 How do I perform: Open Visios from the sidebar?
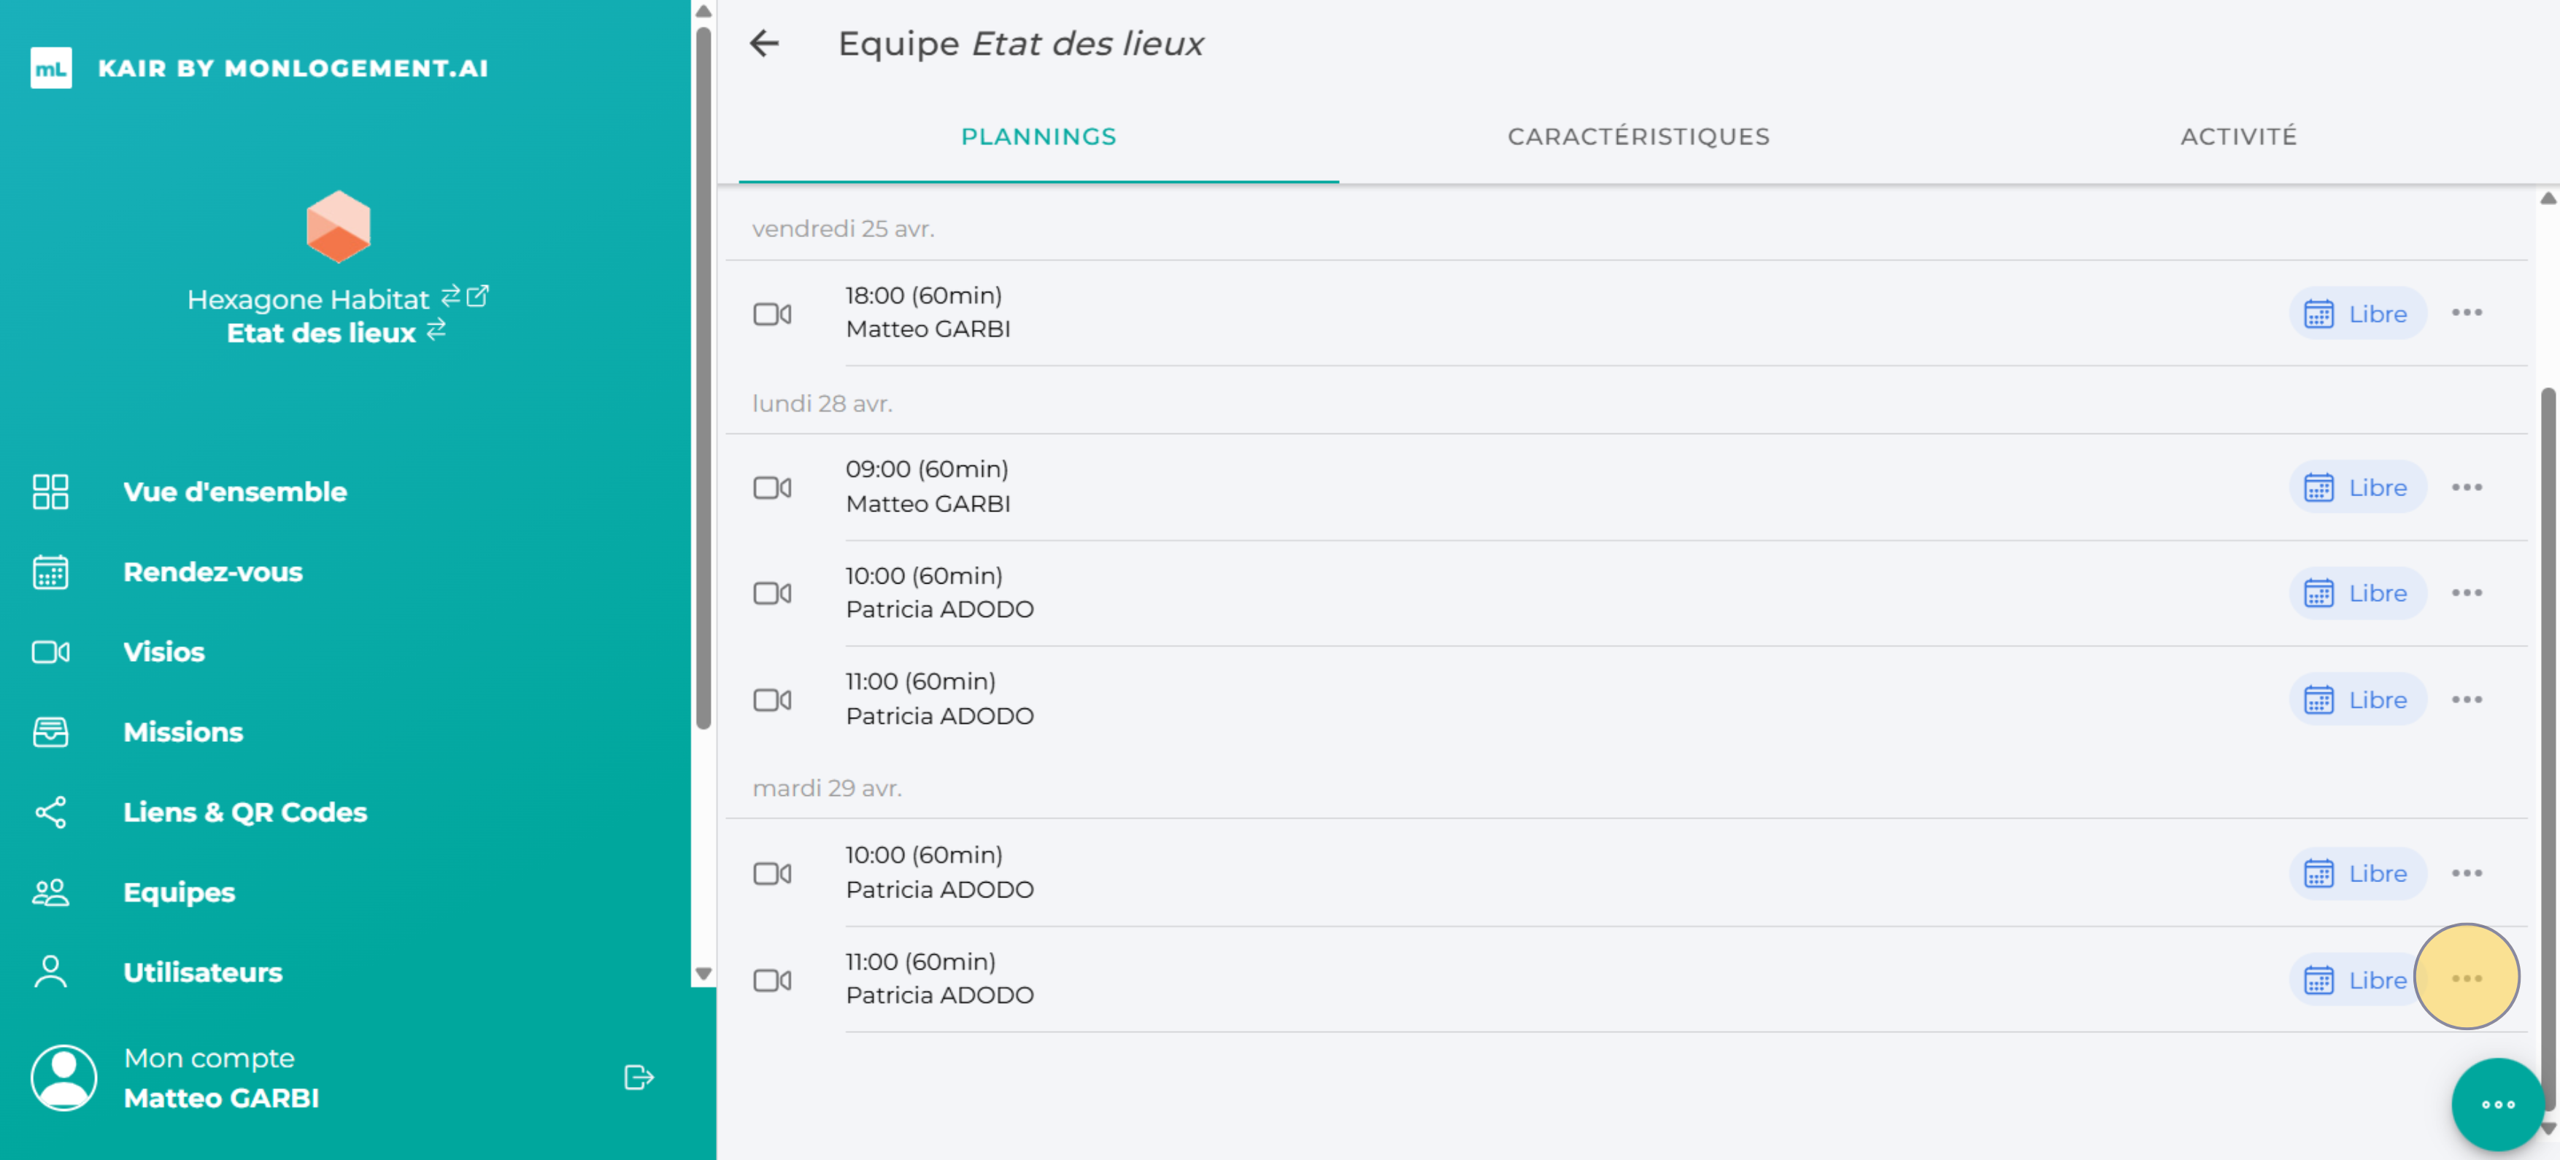coord(163,651)
